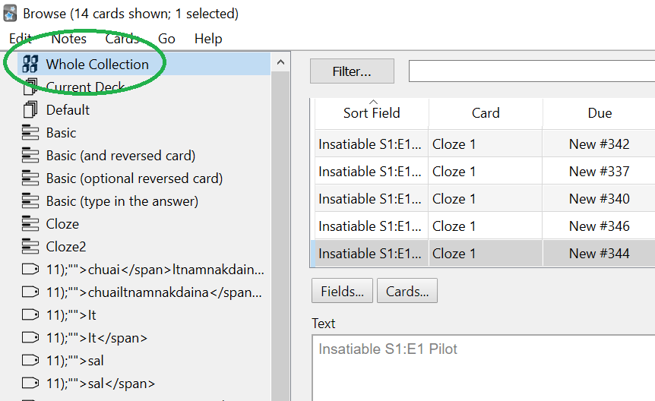Select Basic (and reversed card) note type
The width and height of the screenshot is (655, 401).
[120, 156]
